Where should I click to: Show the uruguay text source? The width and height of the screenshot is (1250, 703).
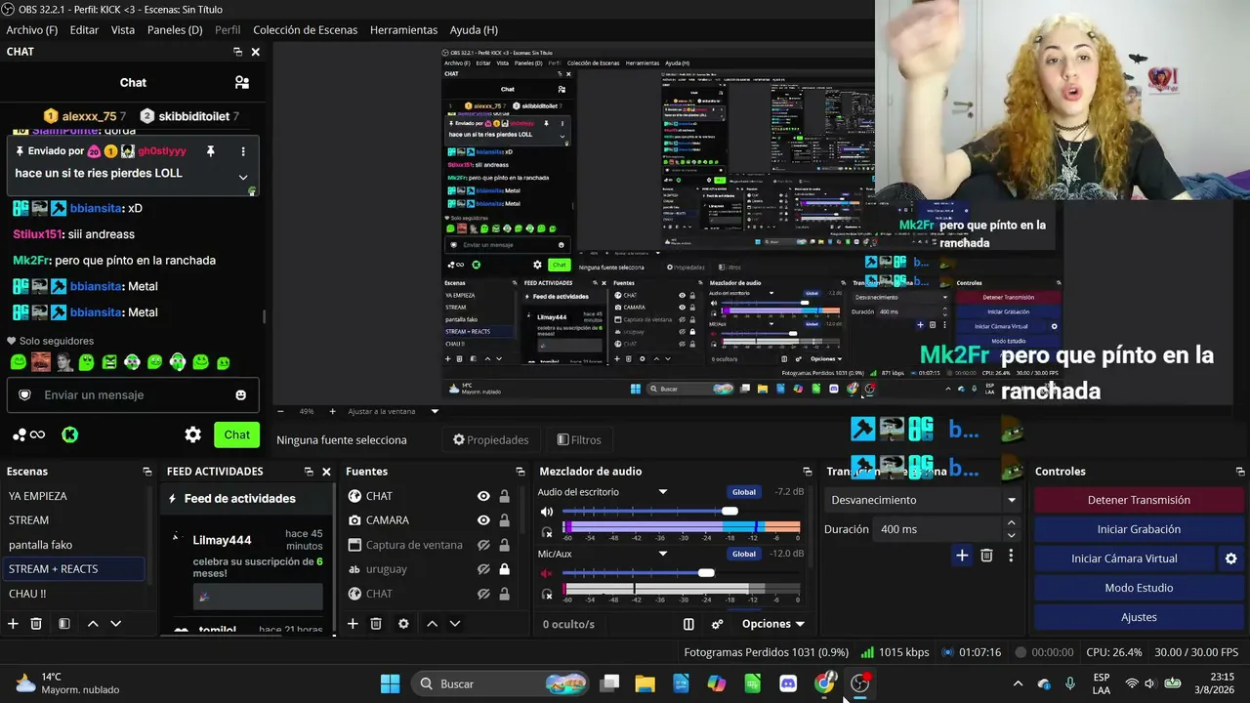483,569
